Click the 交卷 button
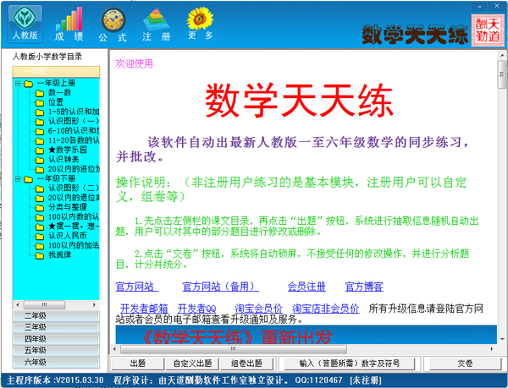This screenshot has height=388, width=508. click(x=465, y=363)
